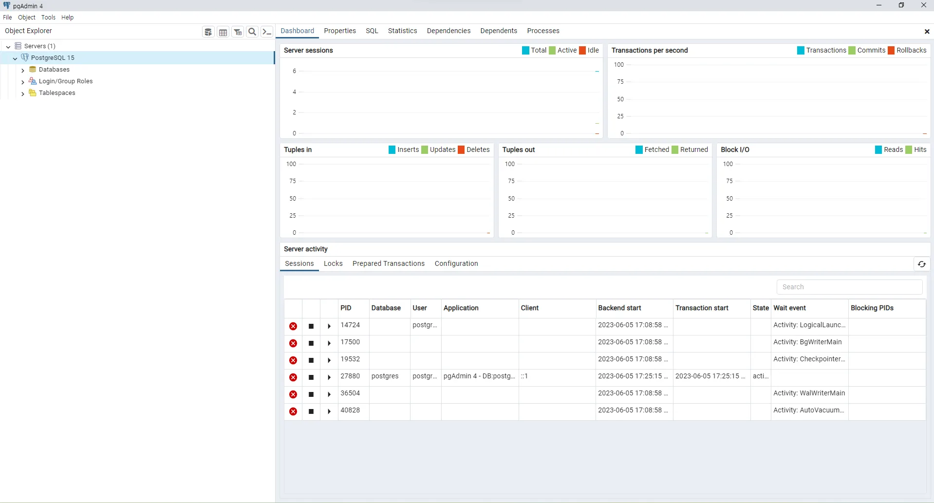Expand row details for PID 17500
934x503 pixels.
pyautogui.click(x=329, y=343)
